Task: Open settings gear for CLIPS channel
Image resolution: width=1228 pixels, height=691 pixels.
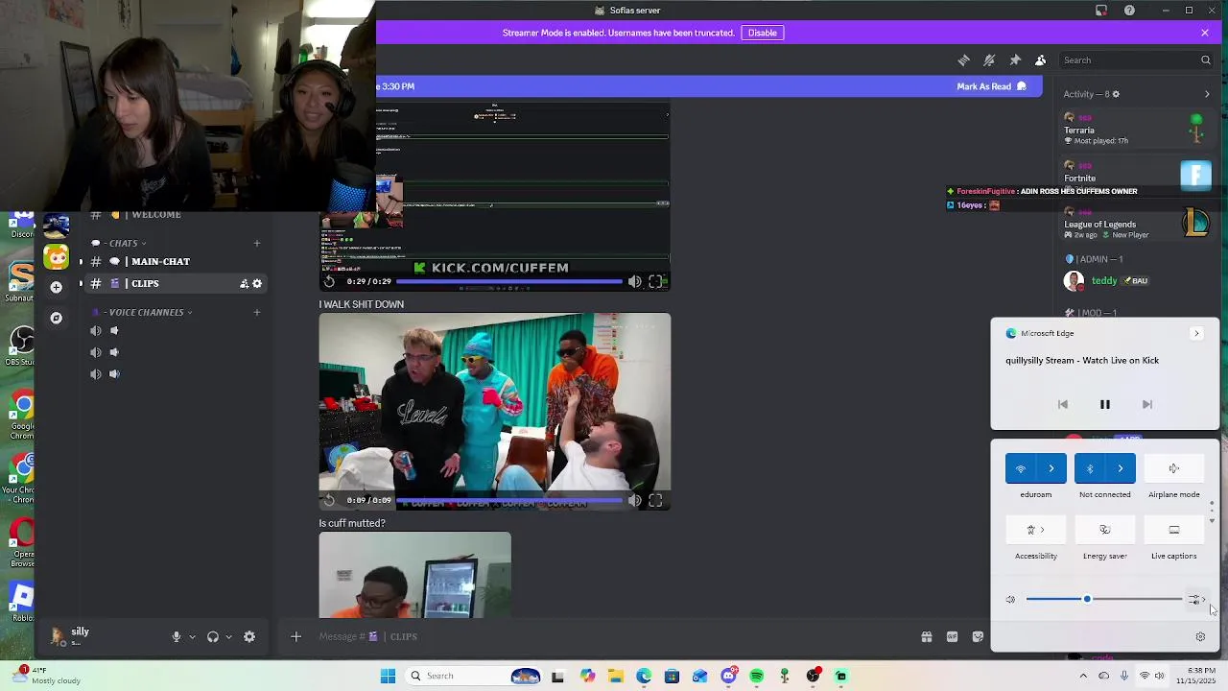Action: 257,284
